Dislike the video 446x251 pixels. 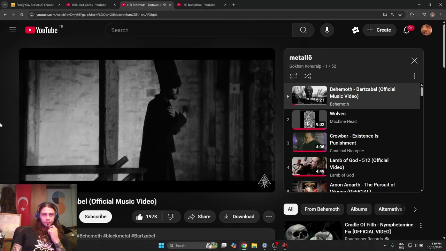pyautogui.click(x=171, y=216)
